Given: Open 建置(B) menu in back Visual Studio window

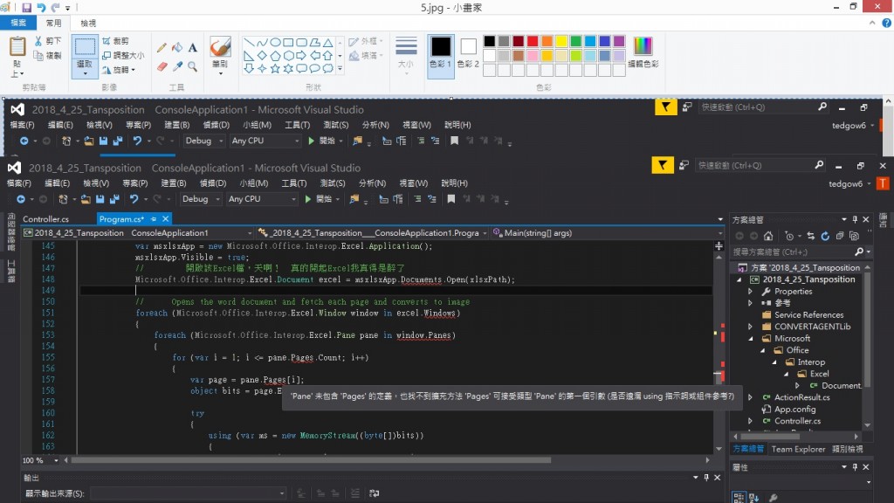Looking at the screenshot, I should (x=176, y=125).
